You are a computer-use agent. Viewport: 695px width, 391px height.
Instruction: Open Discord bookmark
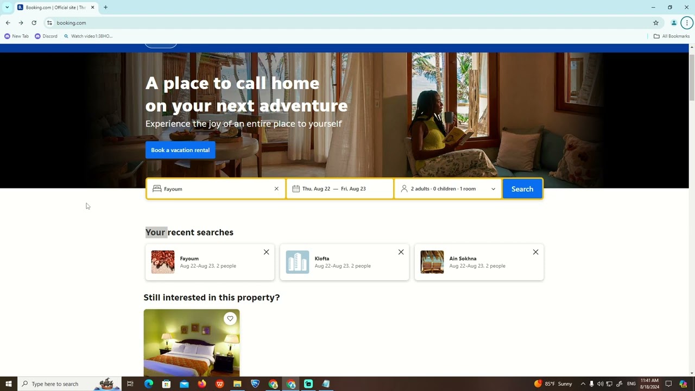(46, 36)
